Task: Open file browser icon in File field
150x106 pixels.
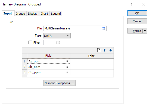Action: [103, 28]
